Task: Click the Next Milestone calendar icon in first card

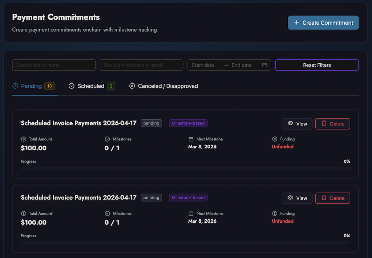Action: pos(191,139)
